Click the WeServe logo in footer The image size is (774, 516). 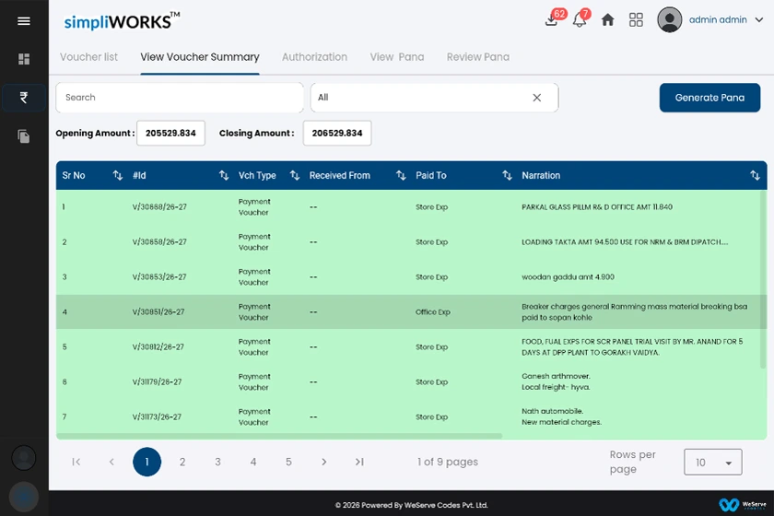743,505
